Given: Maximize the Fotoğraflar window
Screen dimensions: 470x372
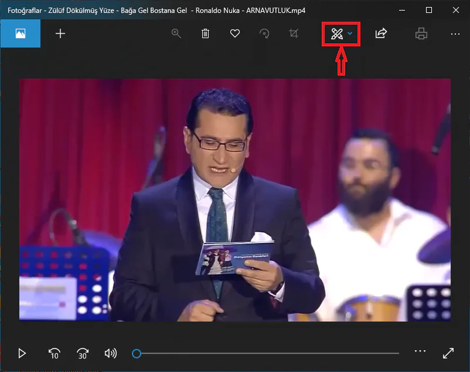Looking at the screenshot, I should pos(429,10).
